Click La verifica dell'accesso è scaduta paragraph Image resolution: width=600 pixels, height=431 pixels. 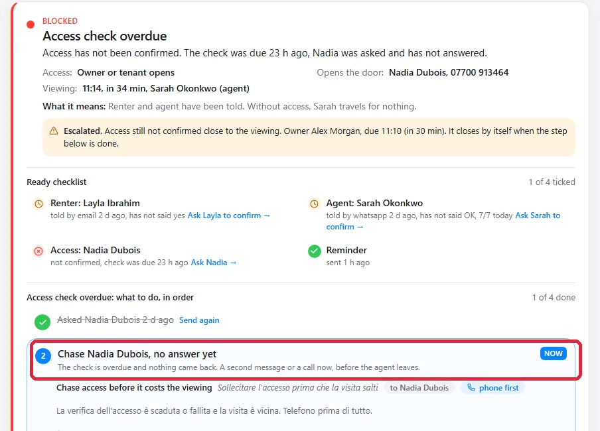coord(214,411)
